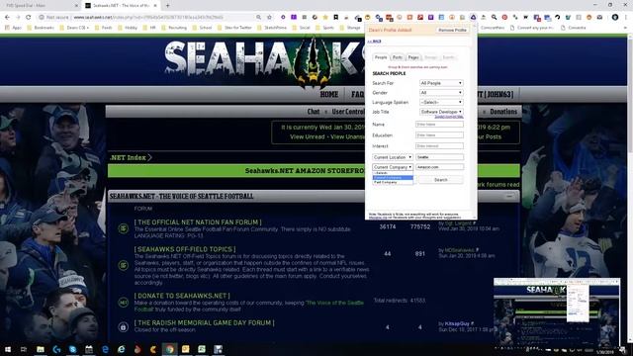Bookmark this page with the star icon
This screenshot has width=633, height=356.
(x=269, y=17)
